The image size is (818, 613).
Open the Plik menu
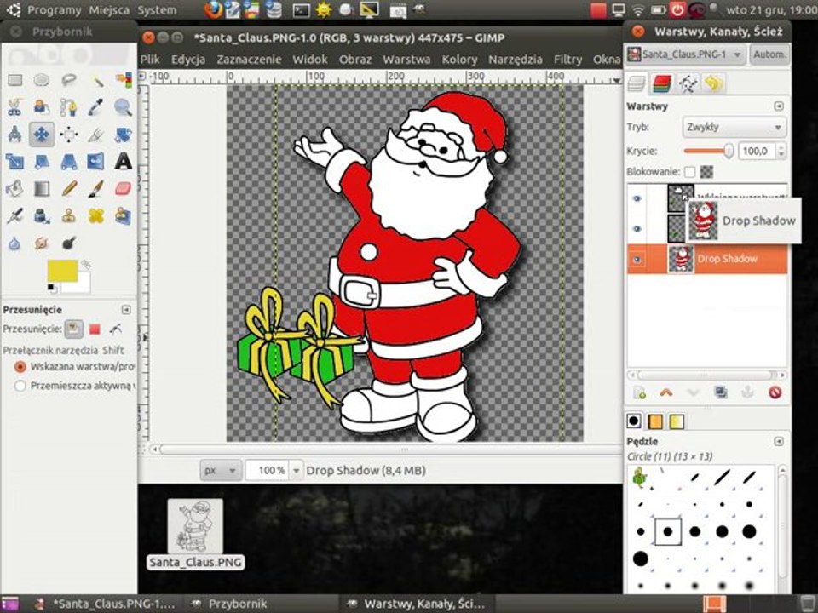click(150, 60)
